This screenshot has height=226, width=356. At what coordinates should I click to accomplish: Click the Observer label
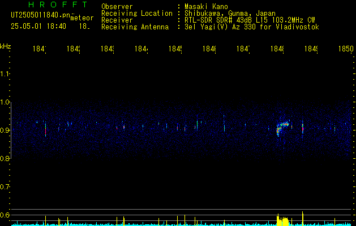(x=117, y=7)
